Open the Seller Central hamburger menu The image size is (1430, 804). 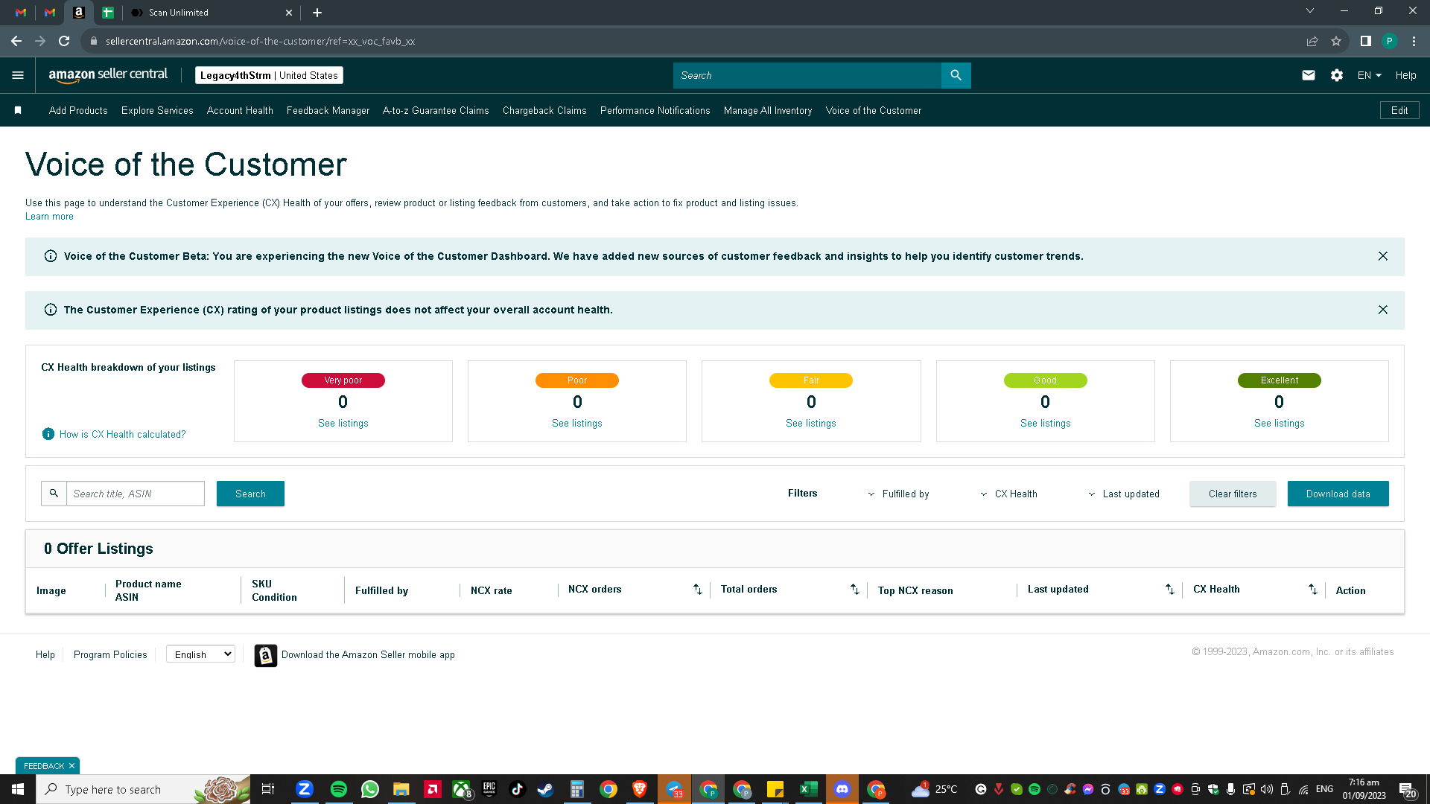[18, 75]
